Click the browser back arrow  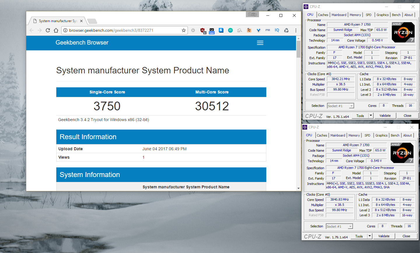click(32, 30)
